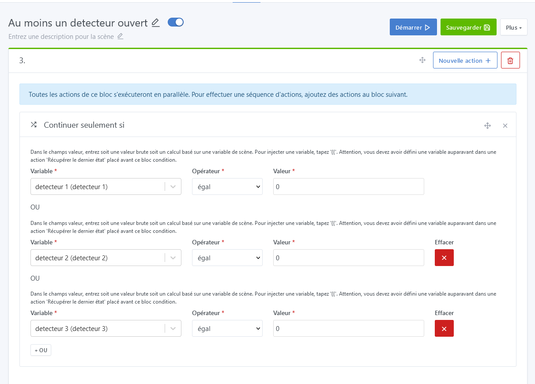The image size is (535, 384).
Task: Save the scene with Sauvegarder
Action: click(468, 27)
